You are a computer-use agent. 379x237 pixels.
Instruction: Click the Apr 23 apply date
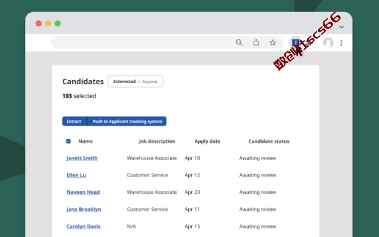192,192
